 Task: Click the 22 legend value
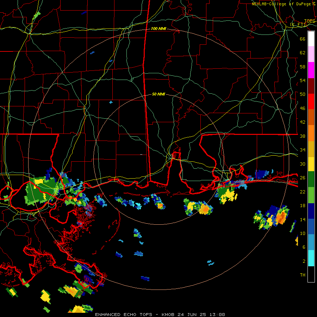303,192
